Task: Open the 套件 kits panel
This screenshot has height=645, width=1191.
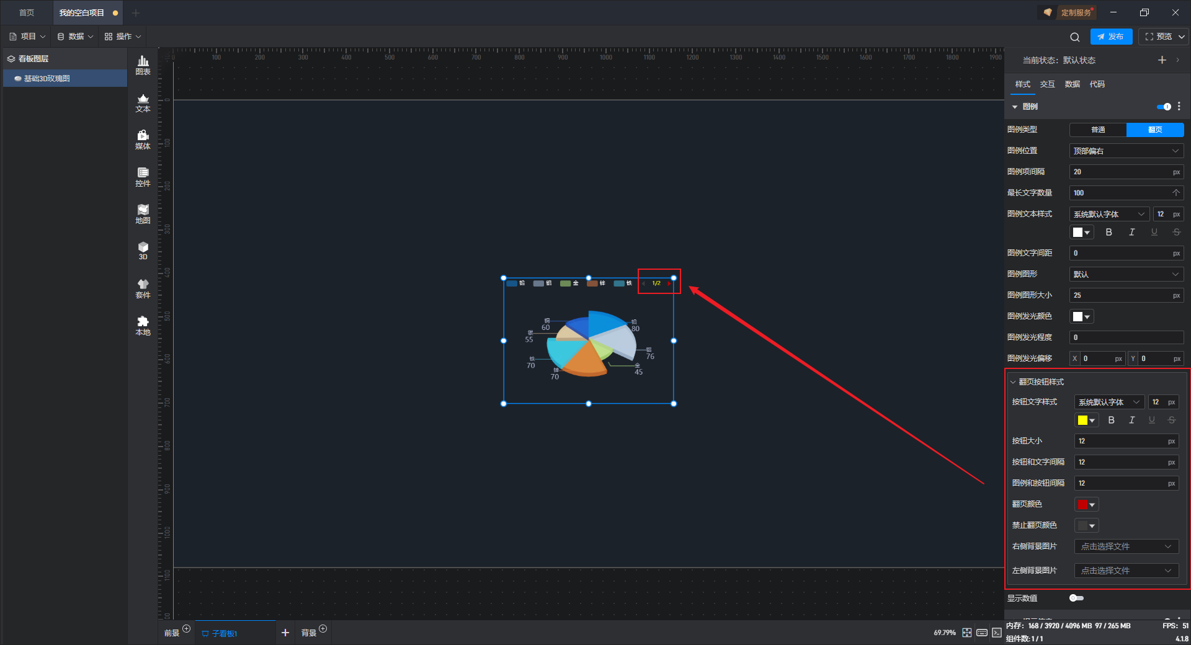Action: [x=143, y=289]
